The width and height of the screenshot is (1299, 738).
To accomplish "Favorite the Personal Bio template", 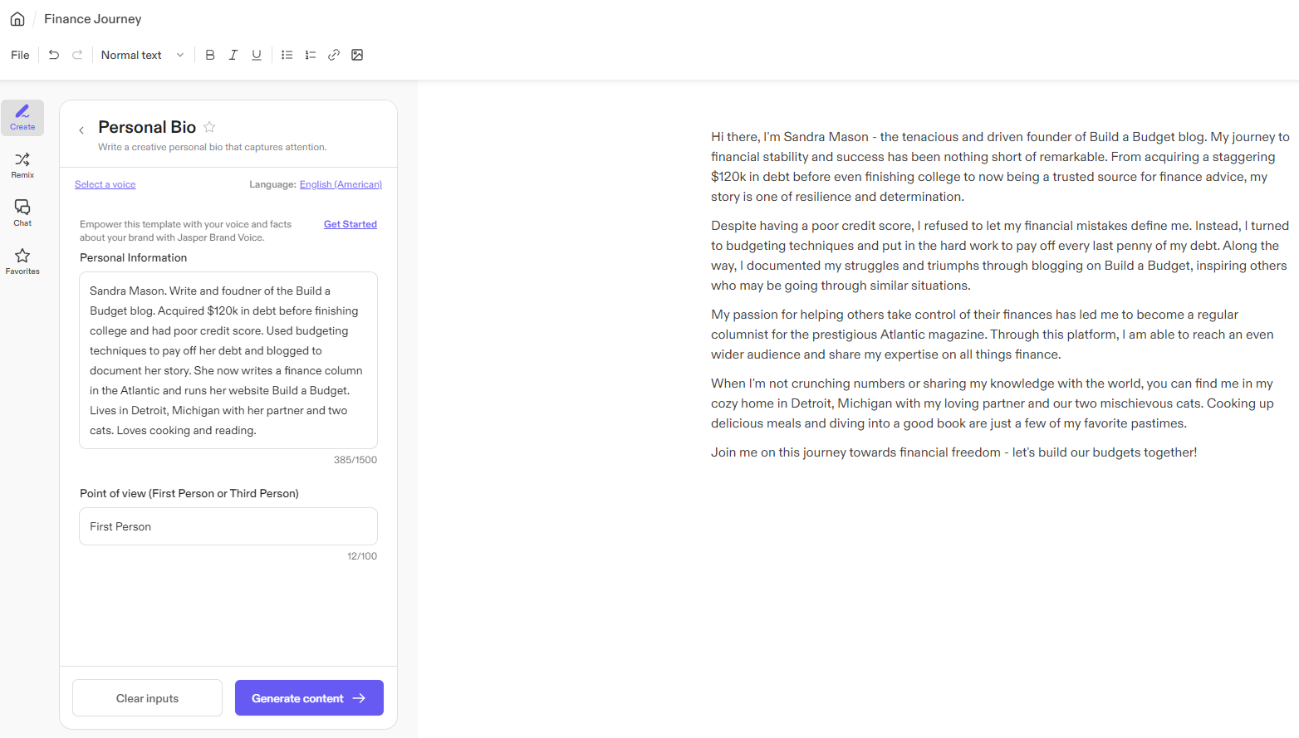I will coord(208,126).
